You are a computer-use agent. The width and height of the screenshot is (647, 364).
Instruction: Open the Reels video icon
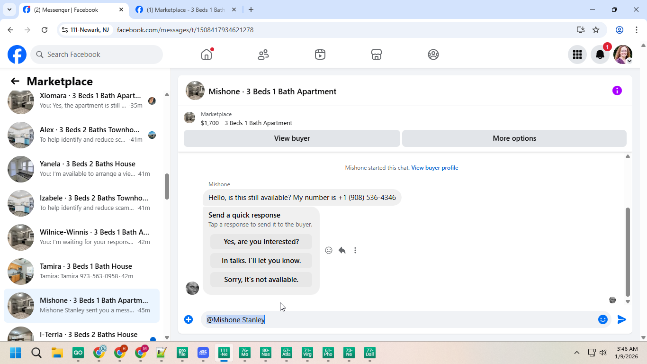pos(320,55)
